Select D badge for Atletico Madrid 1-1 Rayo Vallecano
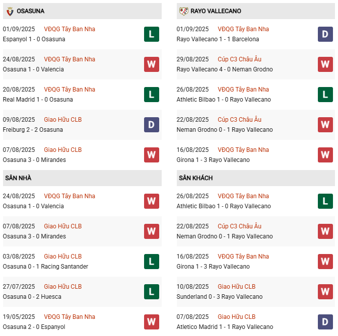This screenshot has height=336, width=338. (x=325, y=322)
